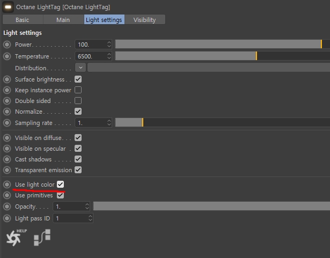Toggle Visible on diffuse animation dot
The height and width of the screenshot is (258, 330).
coord(7,138)
